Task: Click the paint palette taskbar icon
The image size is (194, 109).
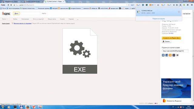Action: click(x=40, y=107)
